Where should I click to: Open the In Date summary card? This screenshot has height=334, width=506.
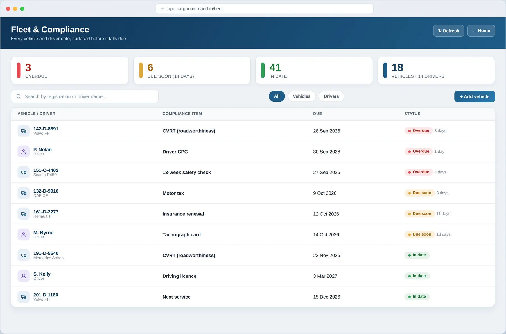pos(314,70)
